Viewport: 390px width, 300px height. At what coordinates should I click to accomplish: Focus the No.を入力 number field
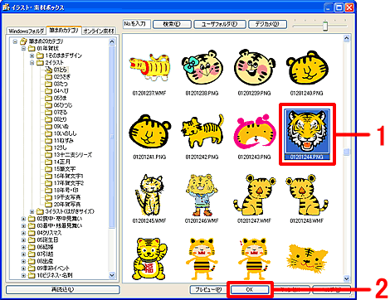[137, 24]
